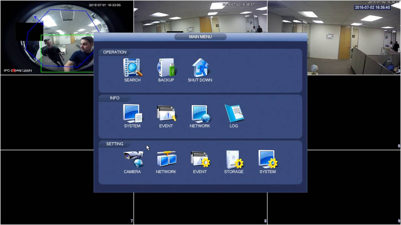Open Camera settings icon
The height and width of the screenshot is (225, 401).
click(133, 159)
